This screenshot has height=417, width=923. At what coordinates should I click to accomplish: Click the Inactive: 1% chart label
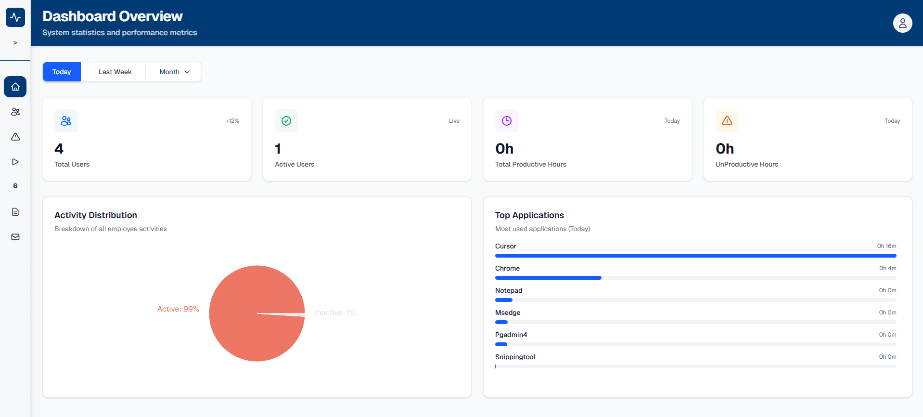pos(335,313)
